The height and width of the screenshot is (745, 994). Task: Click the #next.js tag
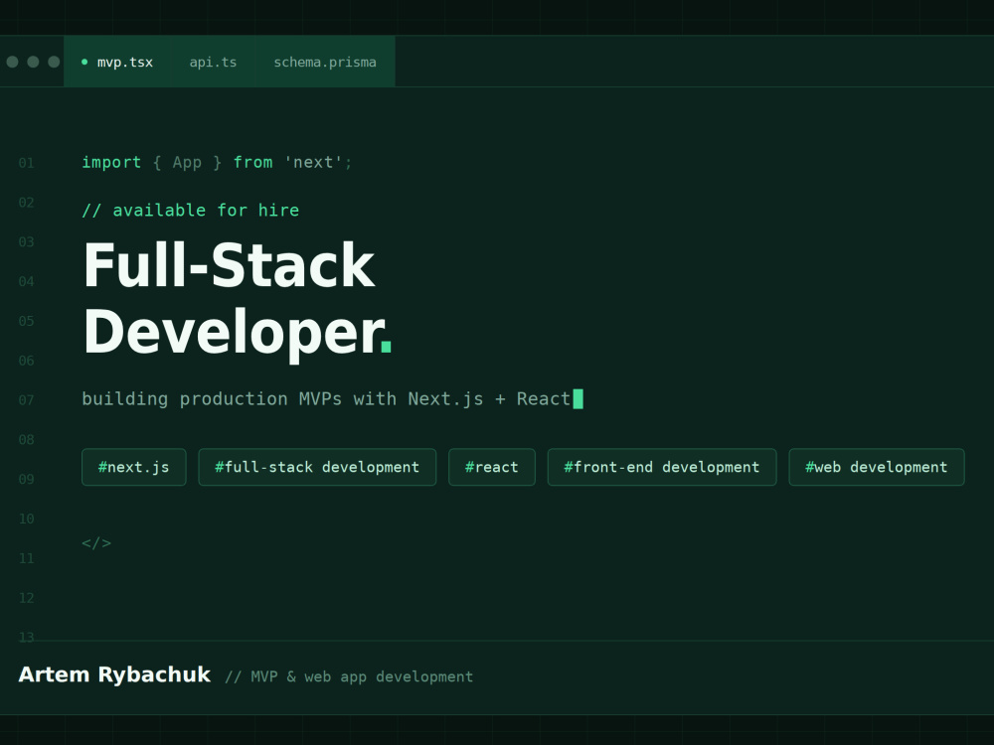134,467
